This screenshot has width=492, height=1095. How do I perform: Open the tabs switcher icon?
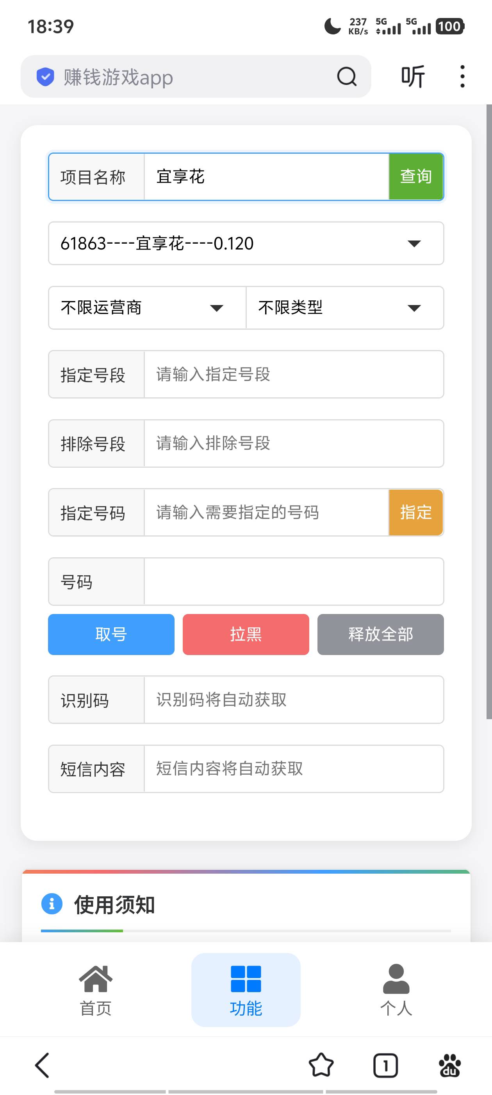[x=385, y=1065]
